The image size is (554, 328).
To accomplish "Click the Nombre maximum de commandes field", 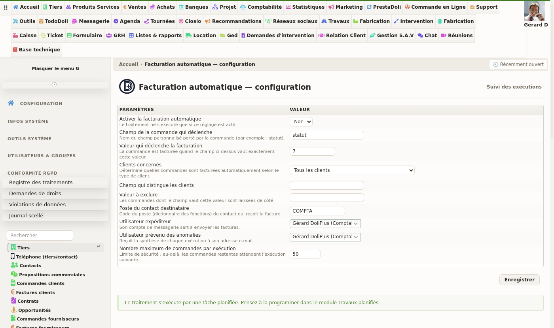I will click(305, 254).
